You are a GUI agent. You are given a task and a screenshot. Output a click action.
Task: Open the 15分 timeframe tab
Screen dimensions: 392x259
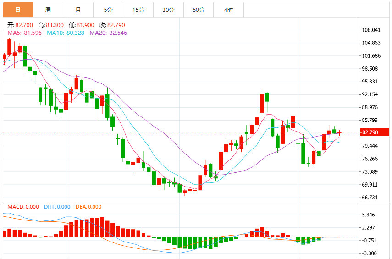point(138,10)
